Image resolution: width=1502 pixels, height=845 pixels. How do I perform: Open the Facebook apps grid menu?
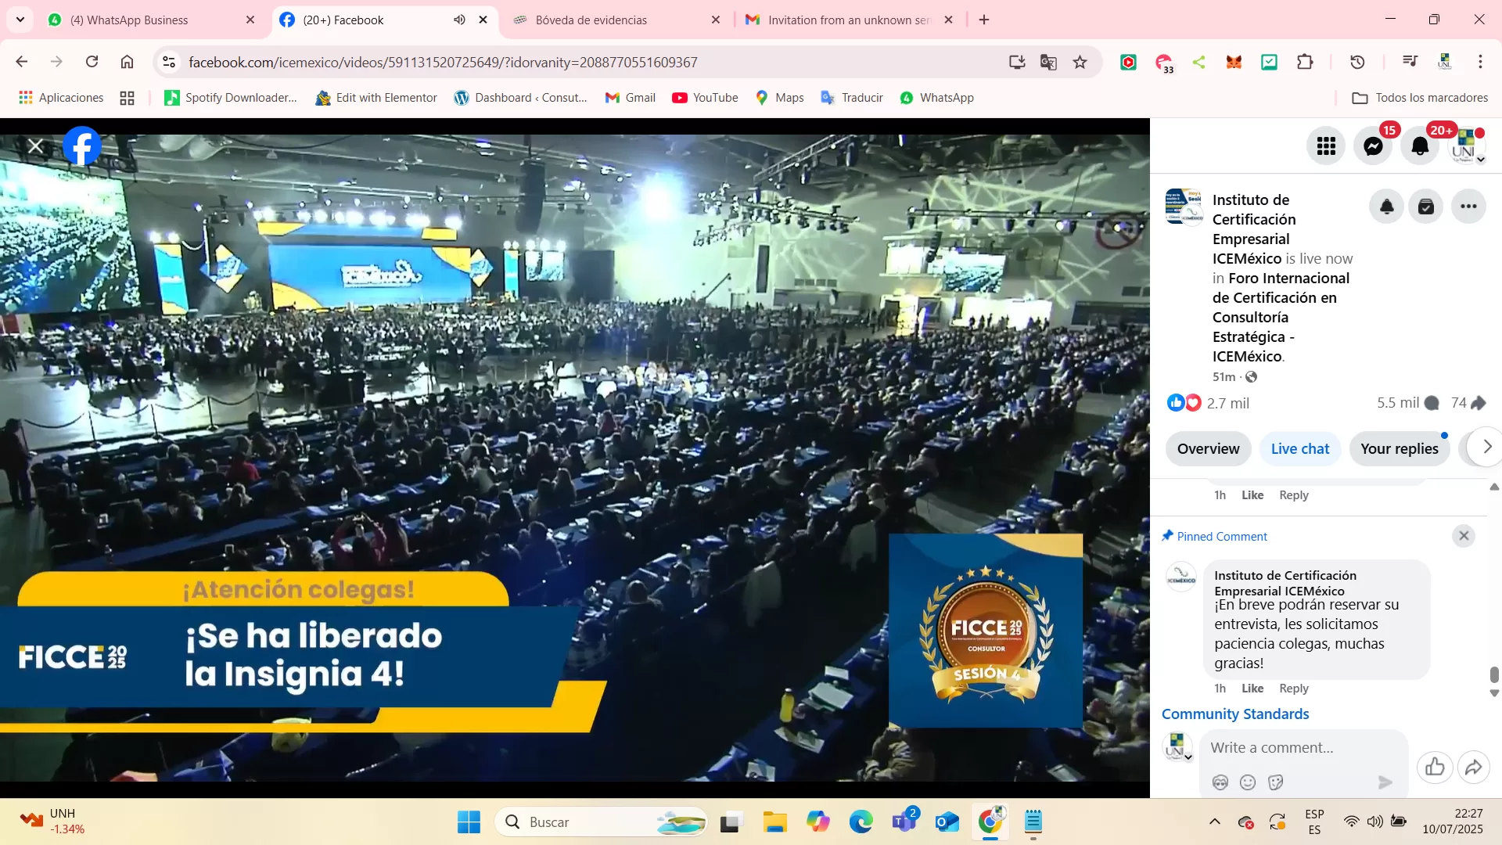(x=1326, y=146)
